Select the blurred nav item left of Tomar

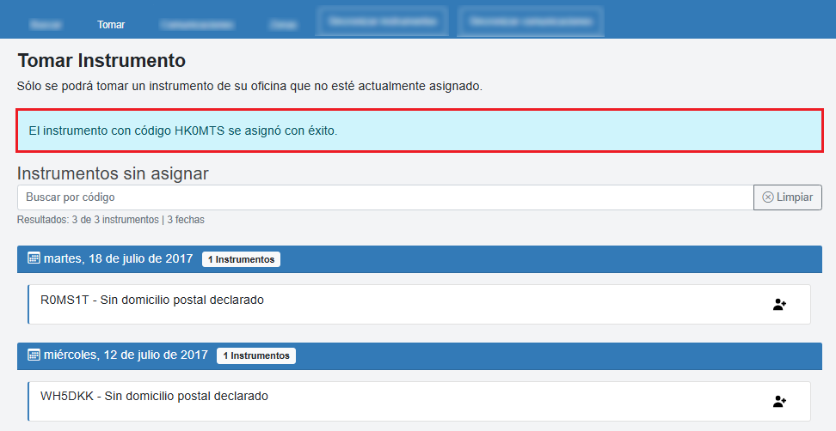click(46, 24)
